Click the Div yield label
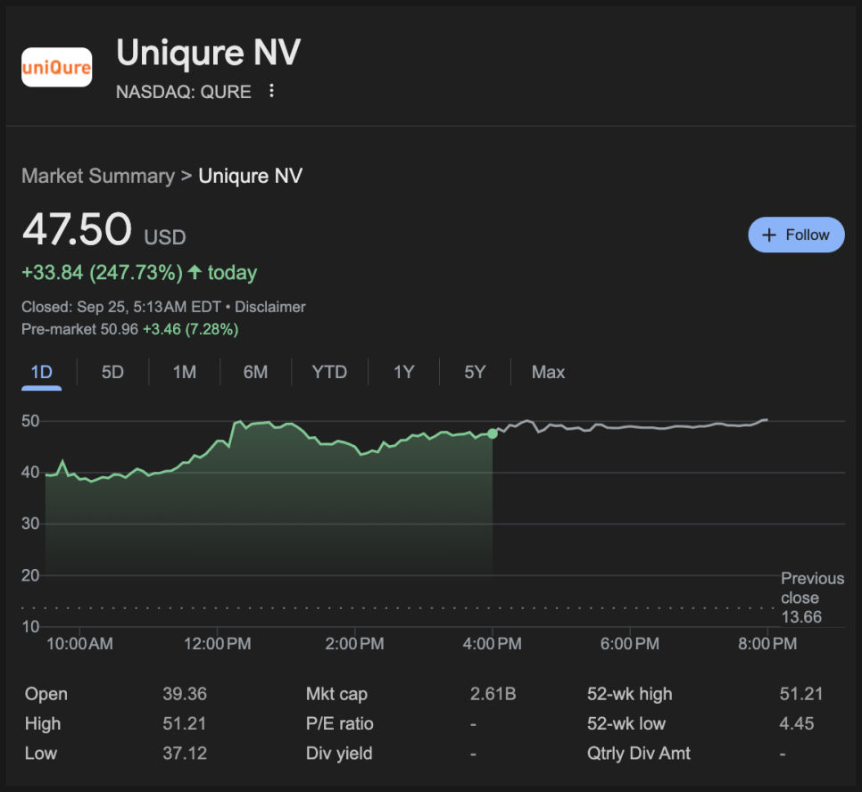Screen dimensions: 862x792 (x=339, y=753)
